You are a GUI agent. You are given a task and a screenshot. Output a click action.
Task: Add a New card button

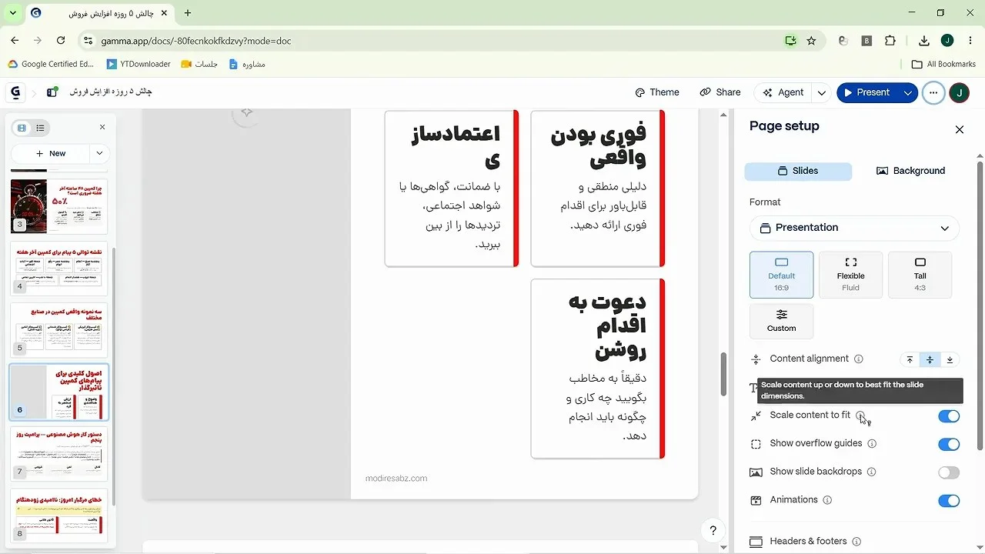pyautogui.click(x=51, y=153)
